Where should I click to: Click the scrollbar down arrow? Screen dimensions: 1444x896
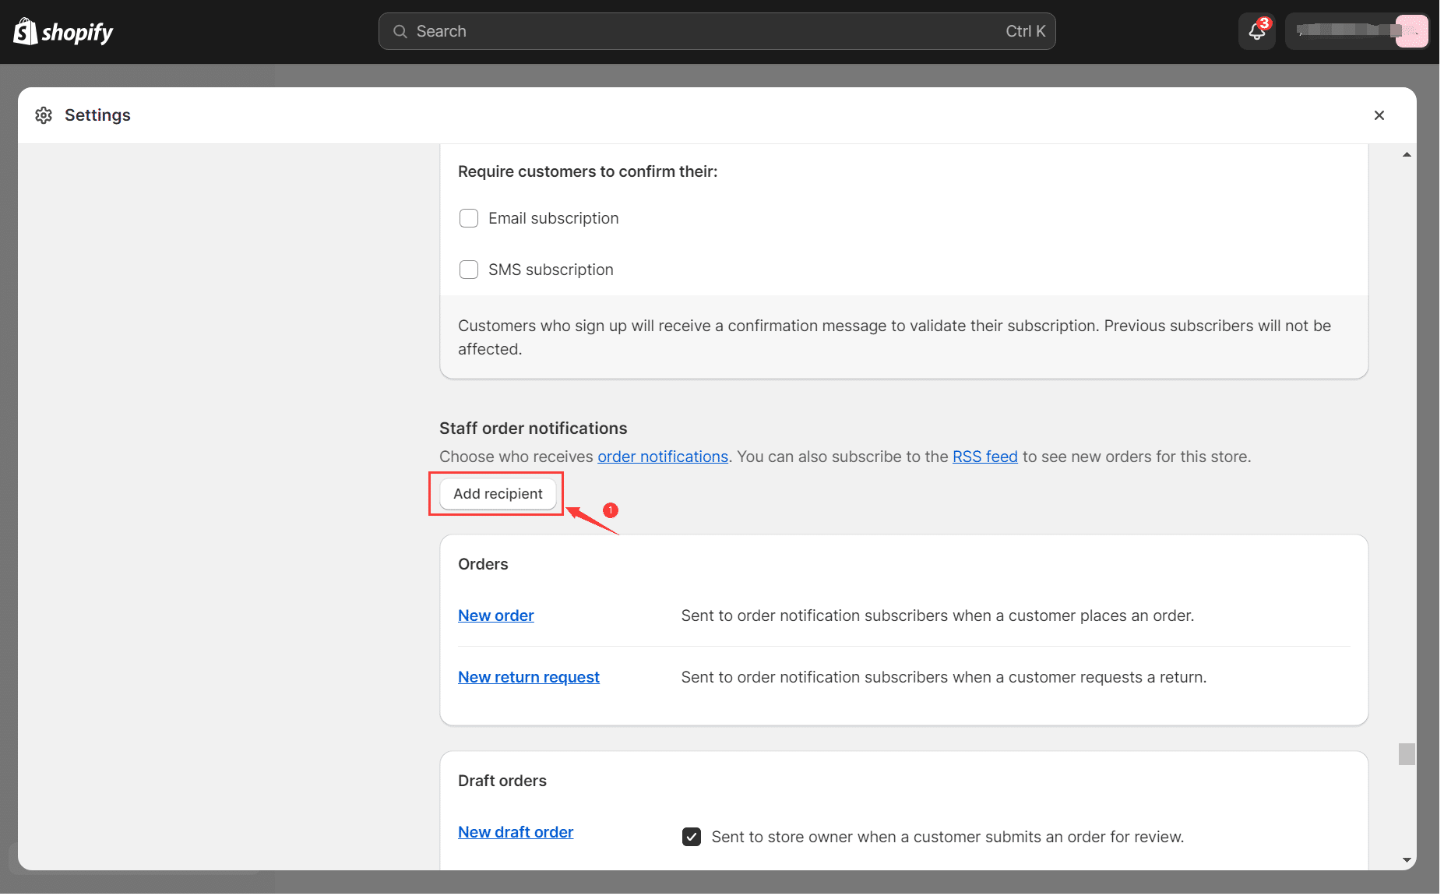coord(1407,860)
